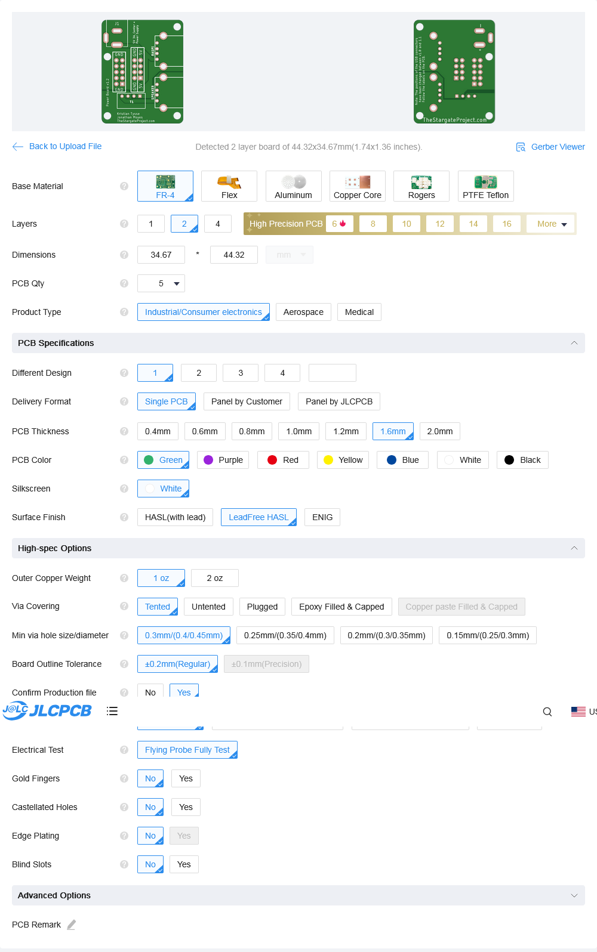Select 12 layer High Precision PCB
This screenshot has height=952, width=597.
(440, 224)
